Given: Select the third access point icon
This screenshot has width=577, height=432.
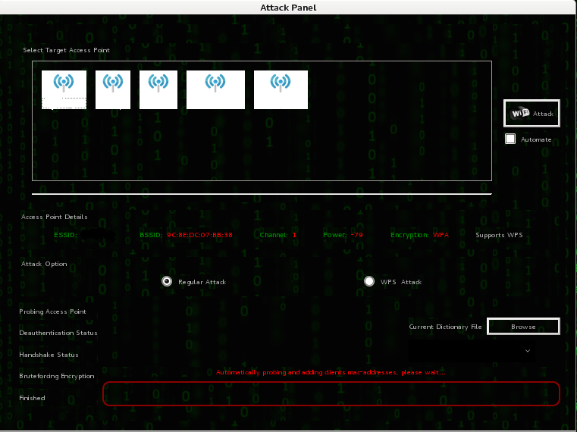Looking at the screenshot, I should coord(158,89).
